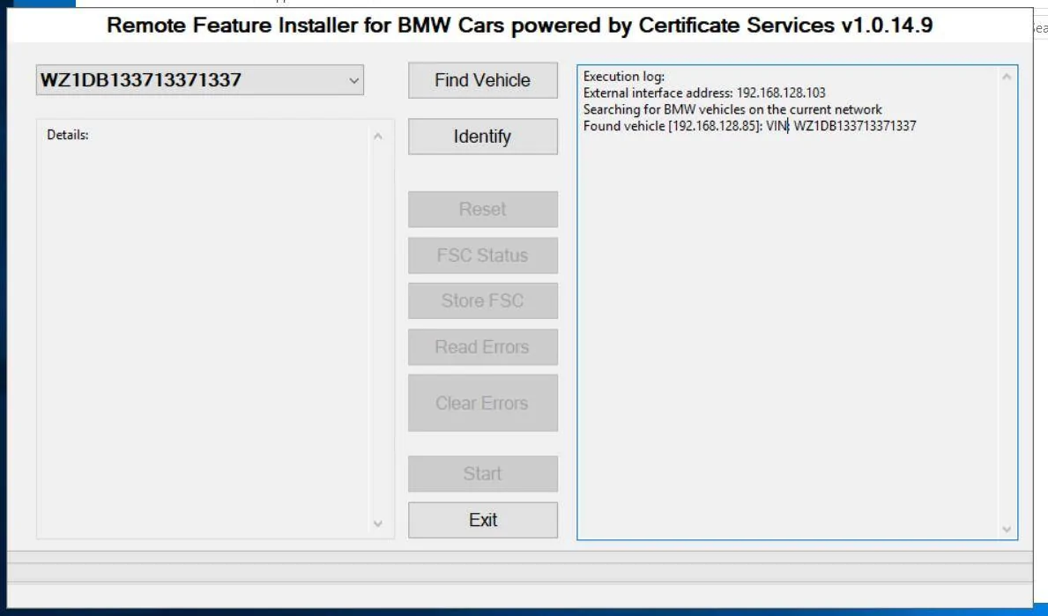Click the Details panel scroll up arrow

[x=377, y=137]
